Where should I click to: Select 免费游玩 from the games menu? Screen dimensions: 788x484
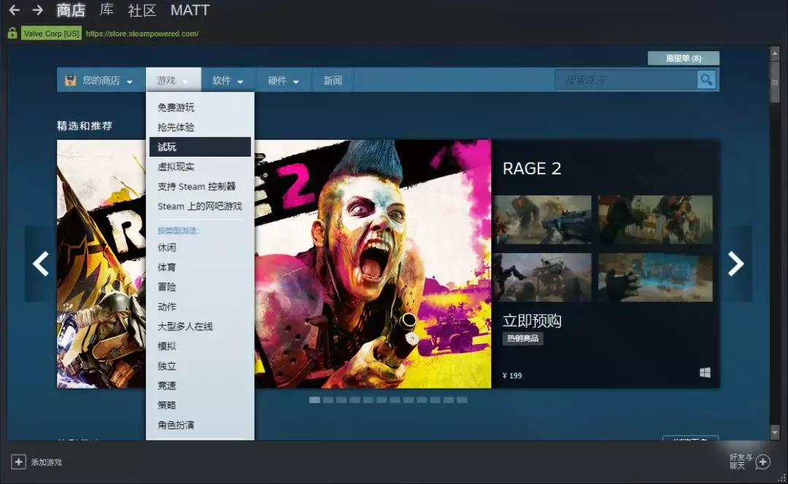coord(176,107)
